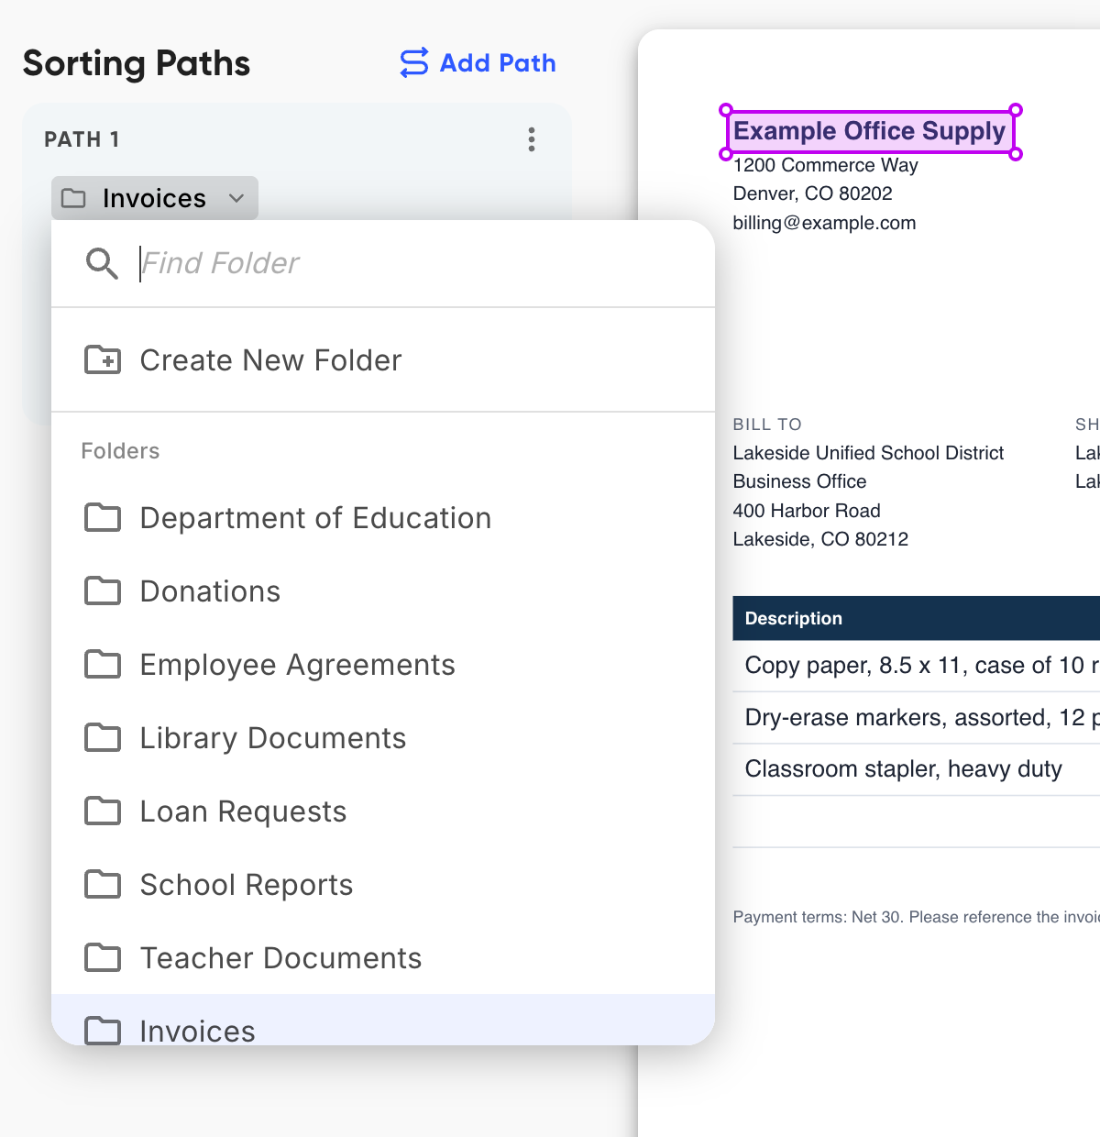The image size is (1100, 1137).
Task: Click the folder icon beside Invoices list row
Action: pos(103,1031)
